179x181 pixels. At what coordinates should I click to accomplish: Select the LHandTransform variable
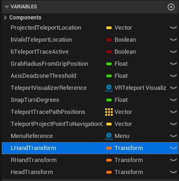point(90,148)
